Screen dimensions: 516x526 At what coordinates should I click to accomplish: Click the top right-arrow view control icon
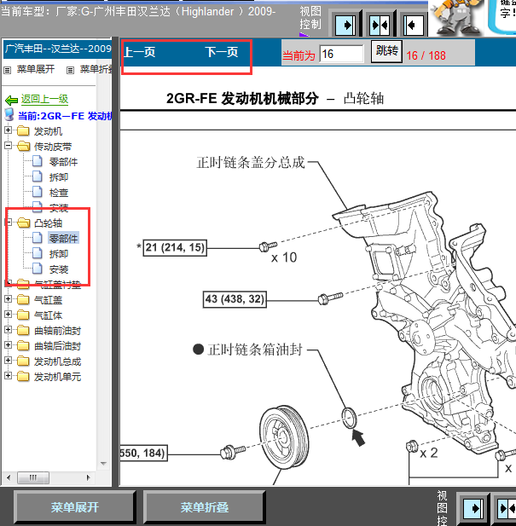[345, 25]
